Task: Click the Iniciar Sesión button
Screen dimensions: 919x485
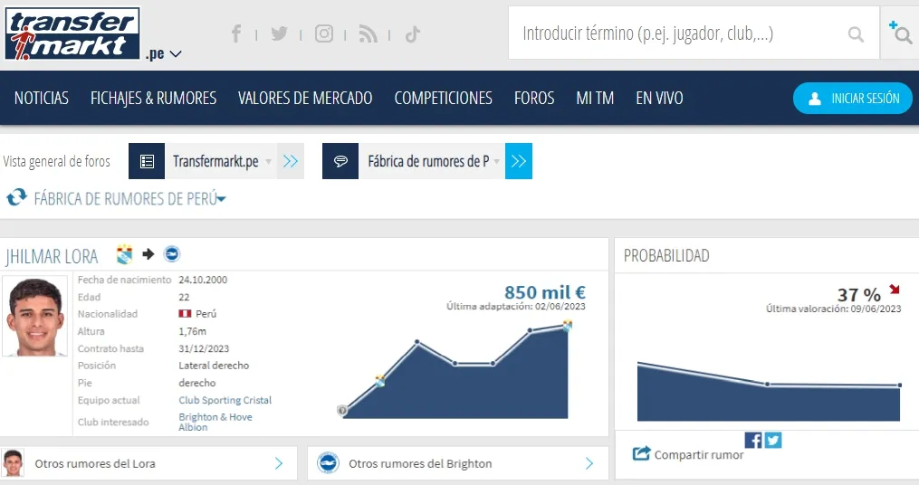Action: pos(852,98)
